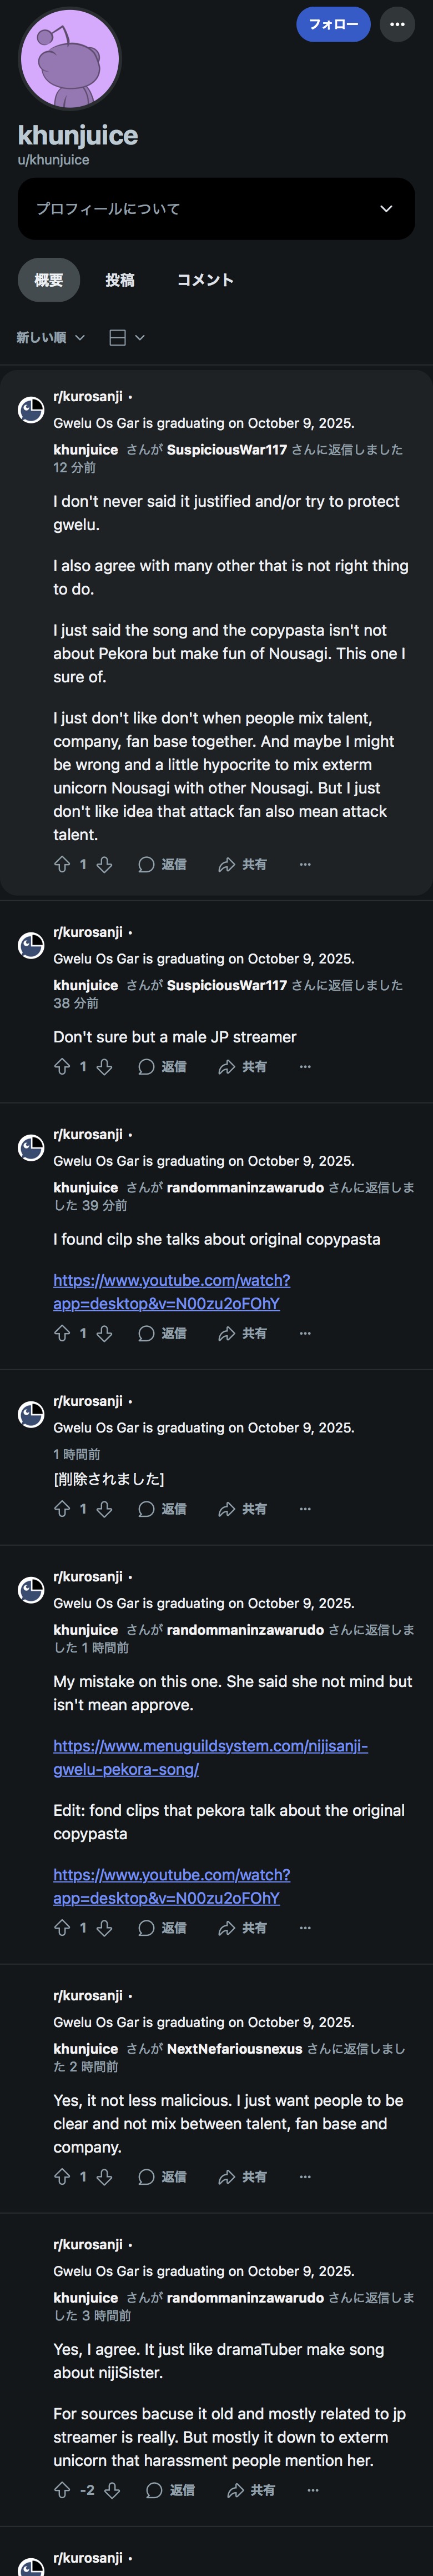Click the khunjuice profile avatar image
Image resolution: width=433 pixels, height=2576 pixels.
coord(70,58)
